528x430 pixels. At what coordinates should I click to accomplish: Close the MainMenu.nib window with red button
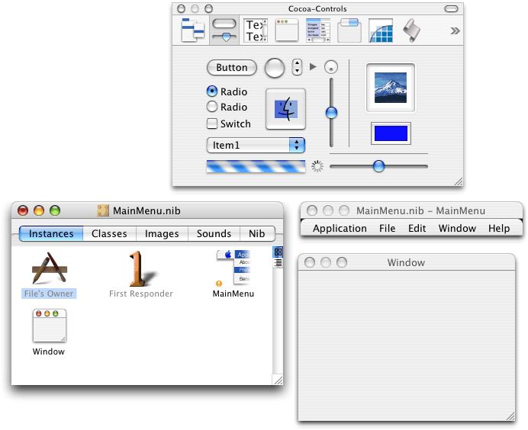tap(23, 210)
